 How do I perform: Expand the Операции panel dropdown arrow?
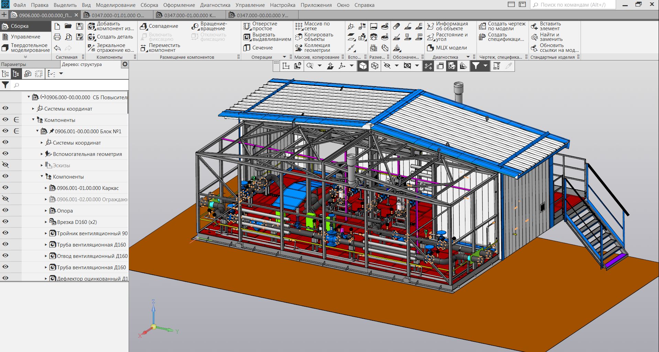pyautogui.click(x=284, y=57)
